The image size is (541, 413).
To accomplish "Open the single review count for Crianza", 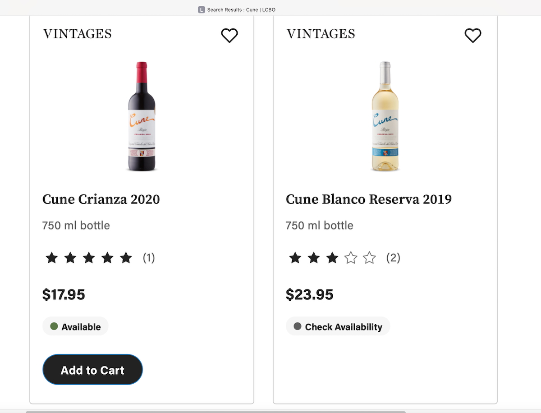I will click(149, 258).
